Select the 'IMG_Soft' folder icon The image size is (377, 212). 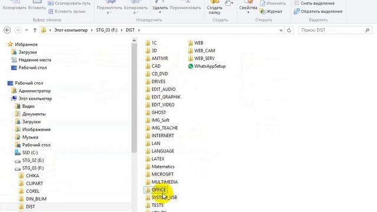pos(148,120)
